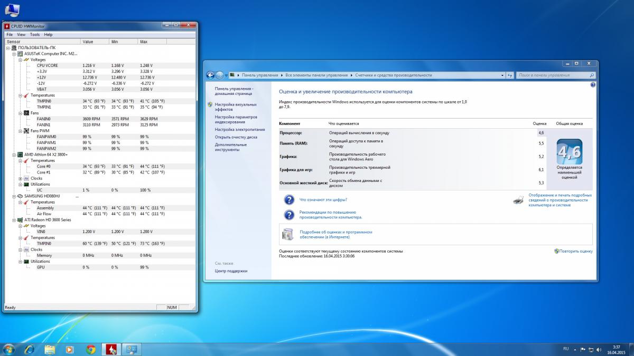Image resolution: width=634 pixels, height=356 pixels.
Task: Click the lightning icon of ASUSTeK Voltages
Action: pos(26,60)
